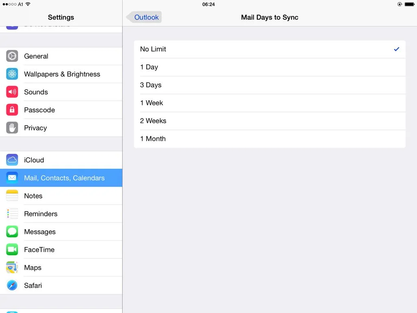
Task: Open Mail, Contacts, Calendars settings
Action: [x=64, y=178]
